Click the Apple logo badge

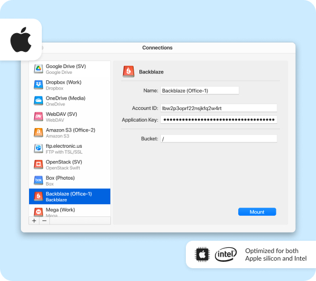coord(21,40)
